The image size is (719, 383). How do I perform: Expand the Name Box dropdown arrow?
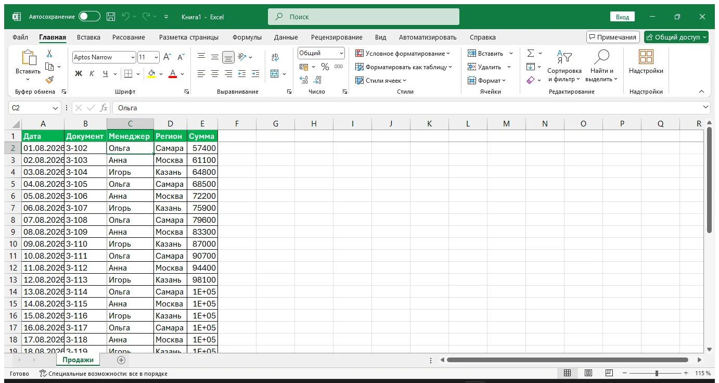coord(55,108)
